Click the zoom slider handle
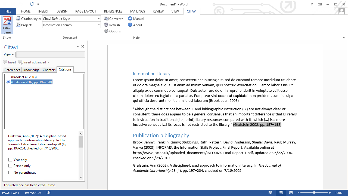Viewport: 348px width, 196px height. [x=314, y=193]
